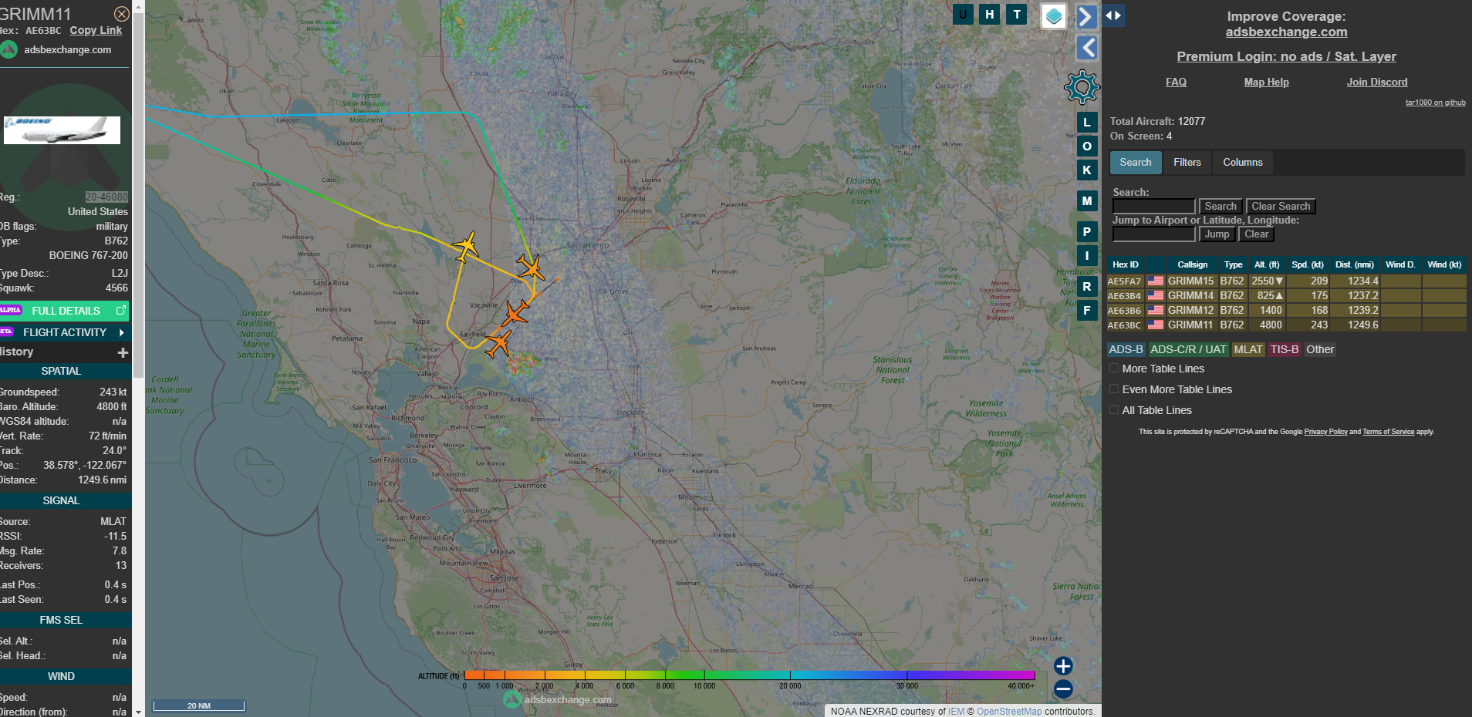
Task: Open the Join Discord link
Action: pos(1377,82)
